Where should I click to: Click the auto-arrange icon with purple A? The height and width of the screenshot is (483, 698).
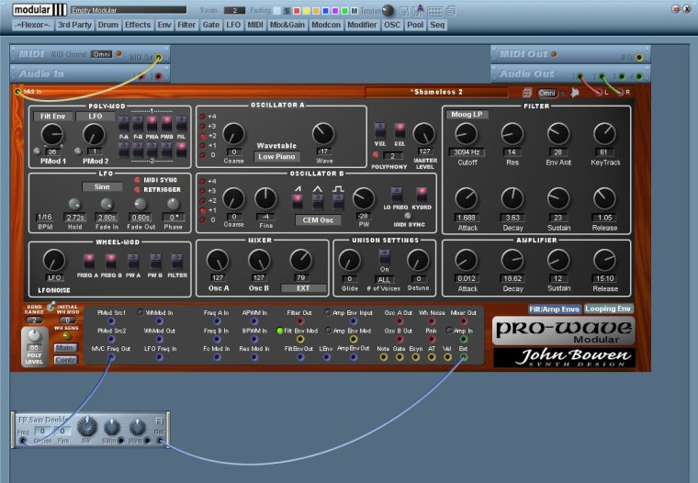419,11
